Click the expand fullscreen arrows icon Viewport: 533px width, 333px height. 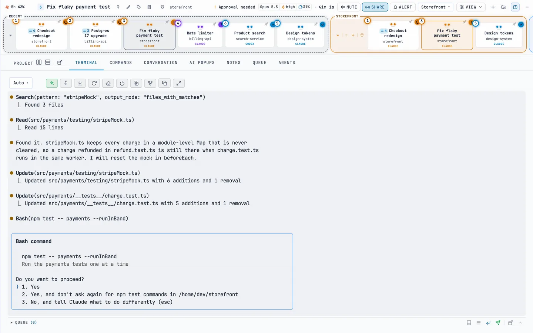click(178, 83)
